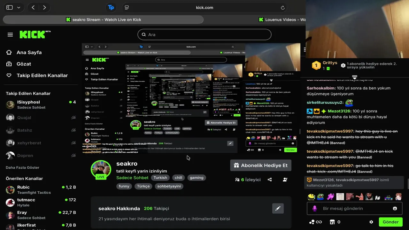Screen dimensions: 409x230
Task: Open followed channel ISisyphosI
Action: (x=41, y=104)
